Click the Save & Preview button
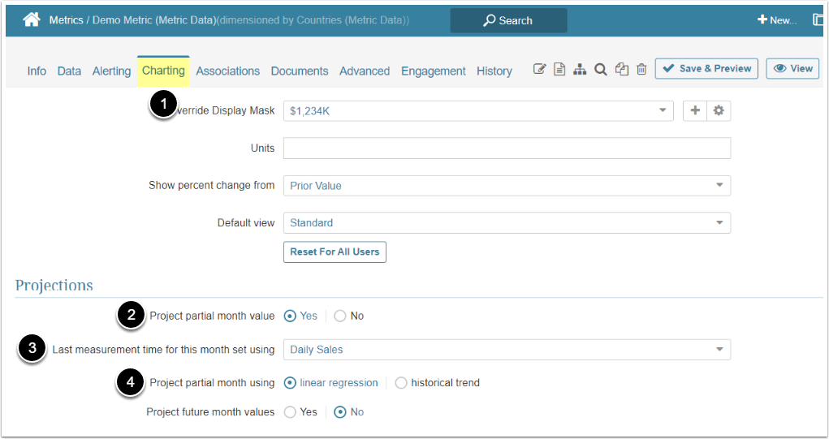Image resolution: width=829 pixels, height=439 pixels. tap(706, 69)
